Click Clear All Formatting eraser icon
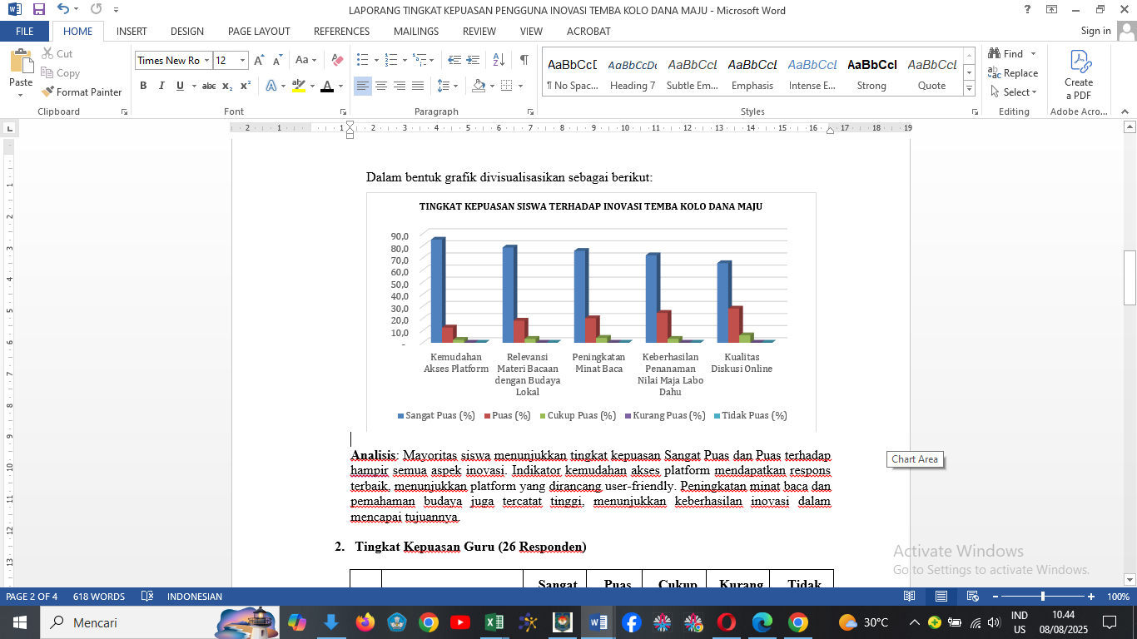Viewport: 1137px width, 639px height. (x=337, y=60)
